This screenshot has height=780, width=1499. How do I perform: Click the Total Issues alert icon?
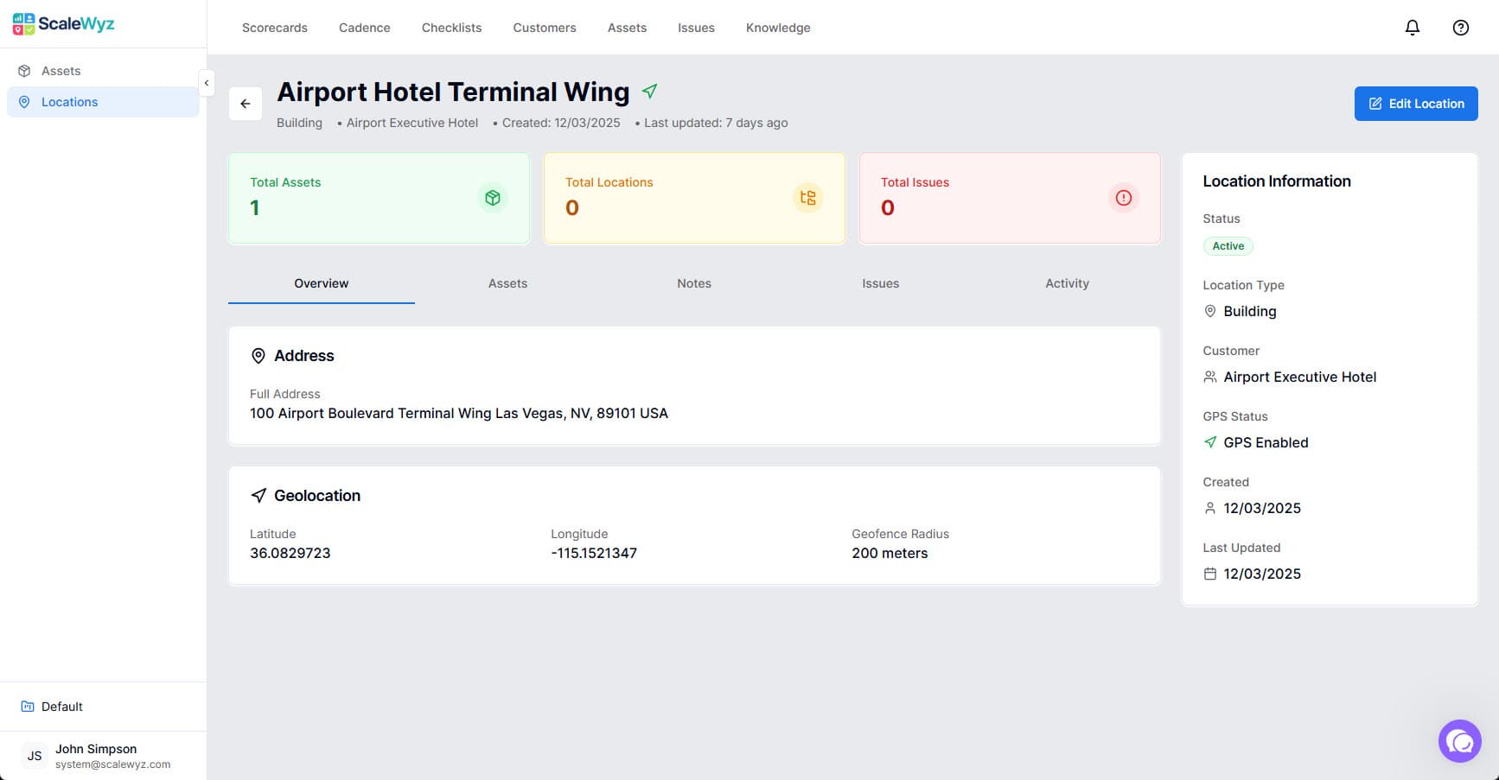coord(1123,198)
